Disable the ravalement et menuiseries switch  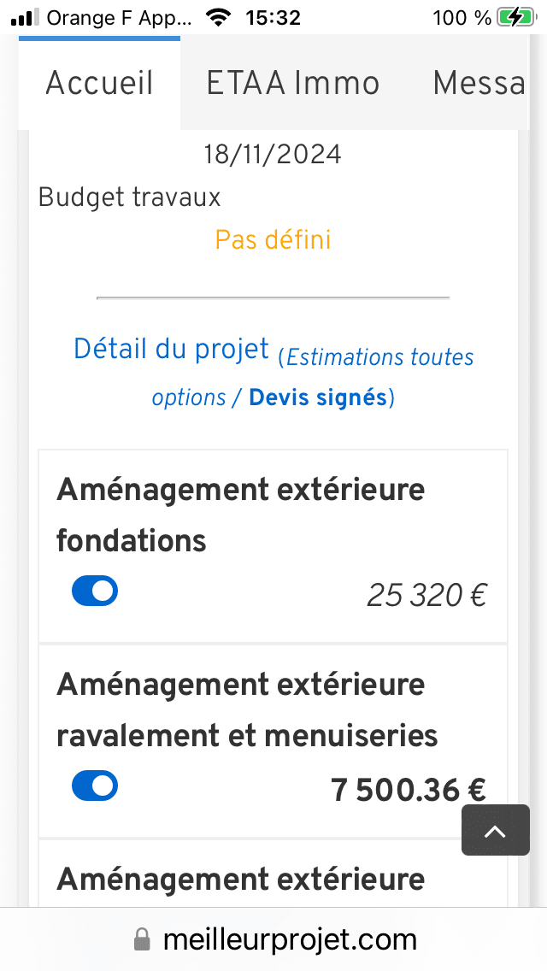(x=95, y=786)
